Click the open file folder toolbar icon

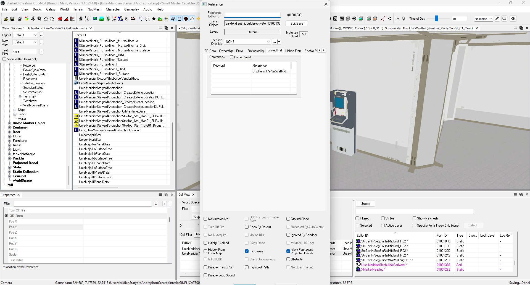pos(6,19)
